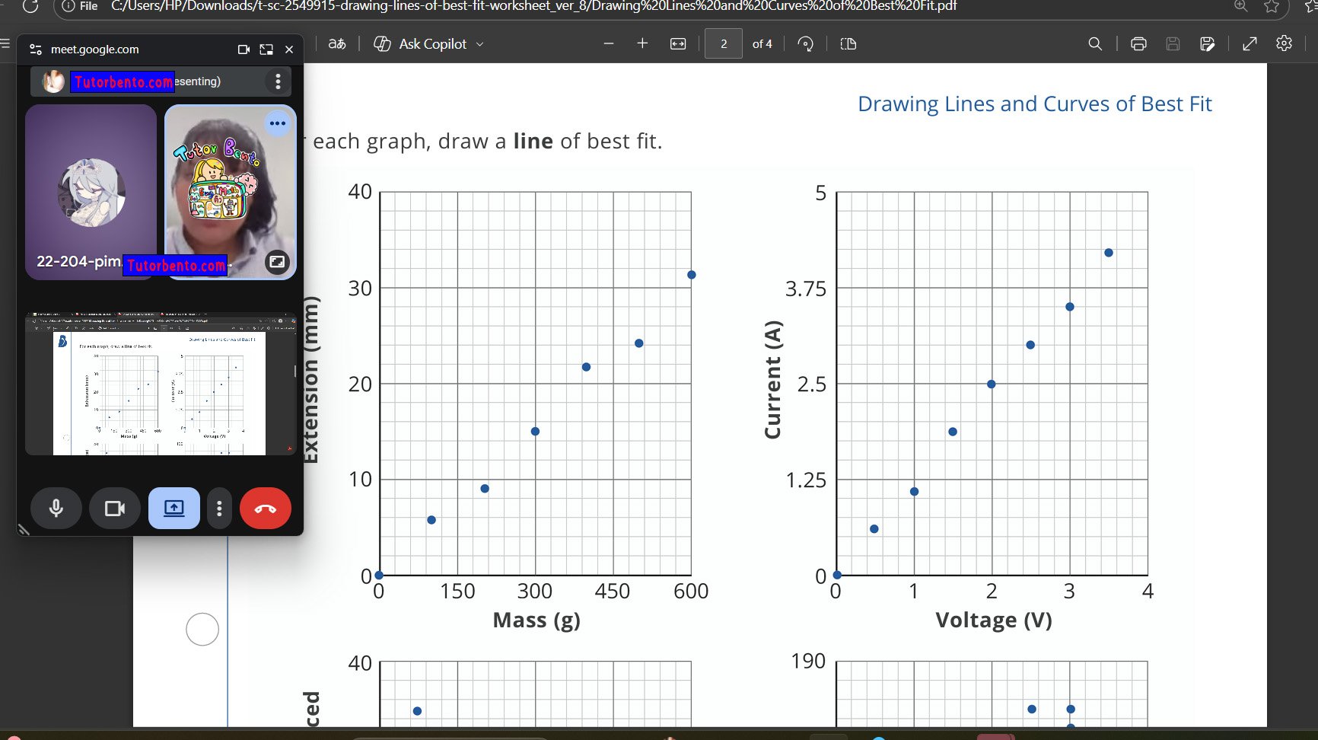This screenshot has height=740, width=1318.
Task: Open the shared screen preview thumbnail
Action: [x=161, y=384]
